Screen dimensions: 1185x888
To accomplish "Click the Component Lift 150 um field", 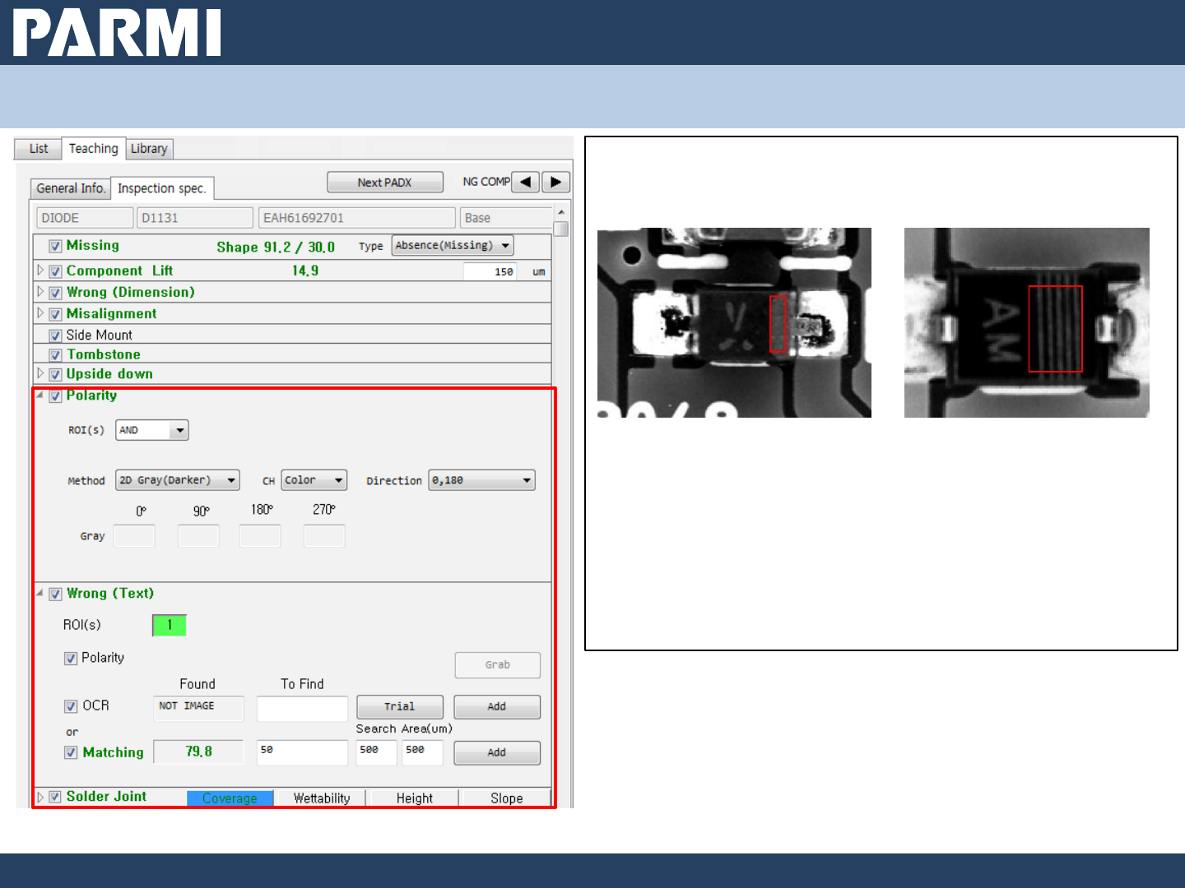I will 490,271.
